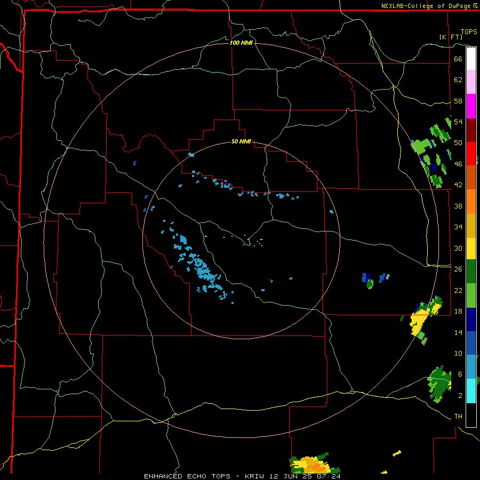The image size is (480, 480).
Task: Click the TH legend label
Action: 458,417
